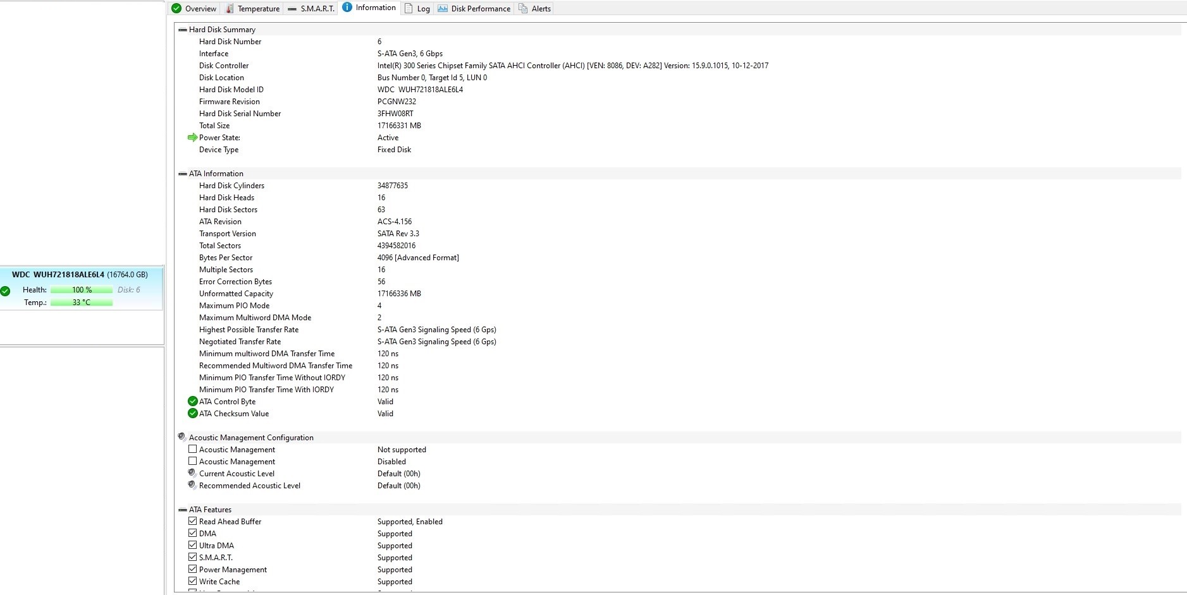Click the speaker icon beside Current Acoustic Level
The image size is (1187, 595).
point(192,473)
